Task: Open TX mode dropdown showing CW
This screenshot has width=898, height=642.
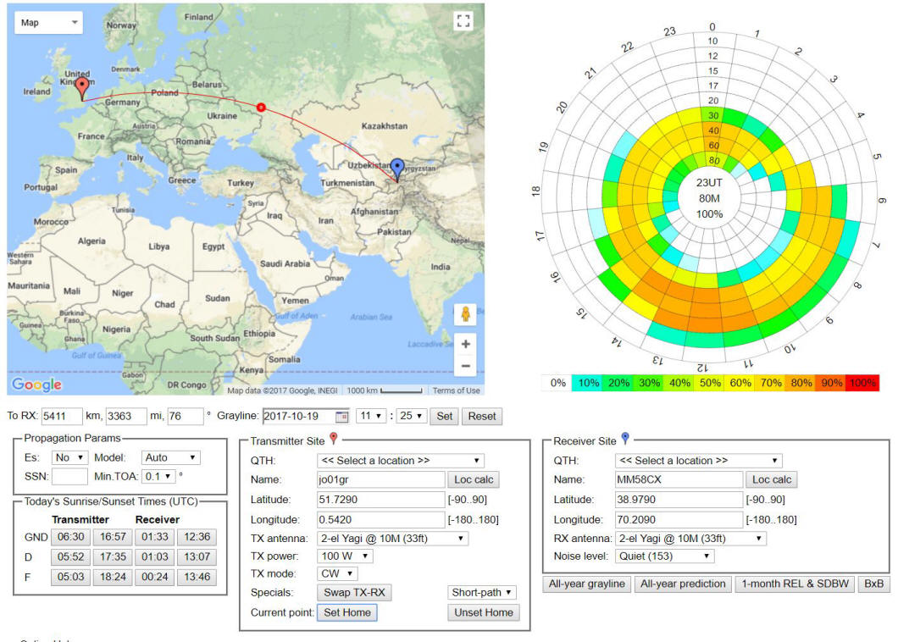Action: tap(337, 574)
